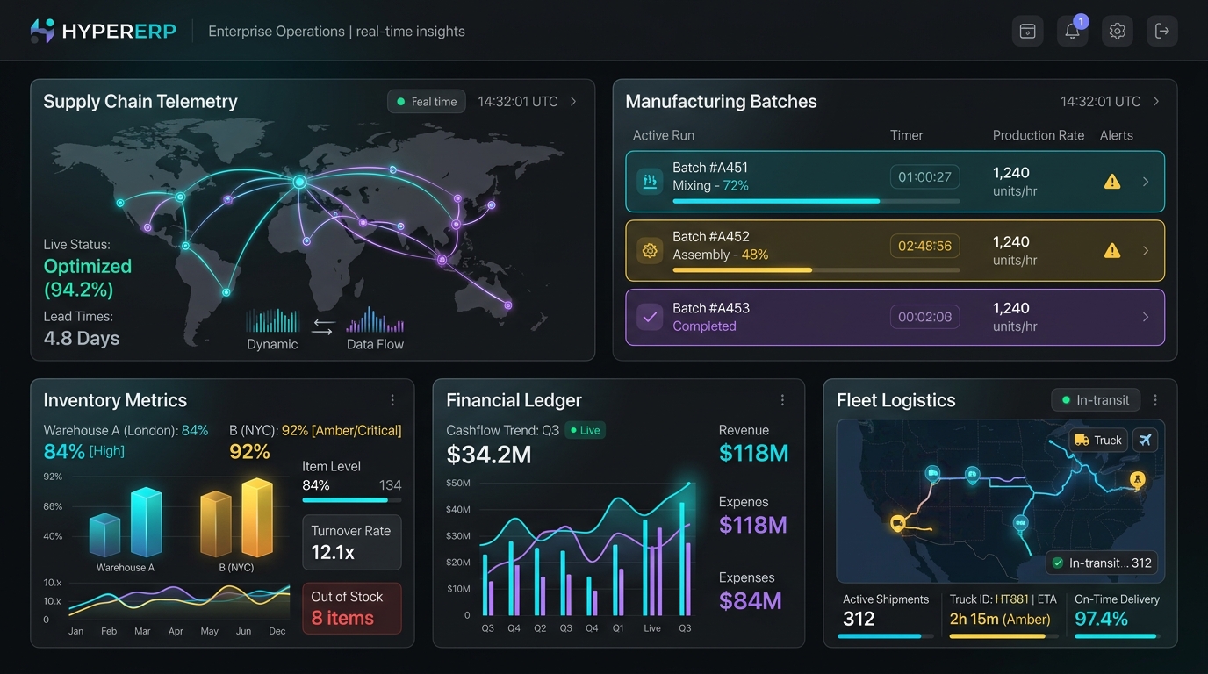1208x674 pixels.
Task: Expand Batch #A453 row chevron
Action: tap(1146, 317)
